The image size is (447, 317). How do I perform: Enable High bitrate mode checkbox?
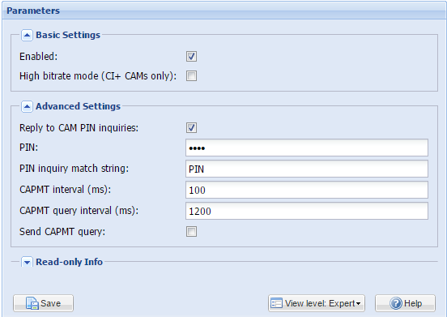191,76
